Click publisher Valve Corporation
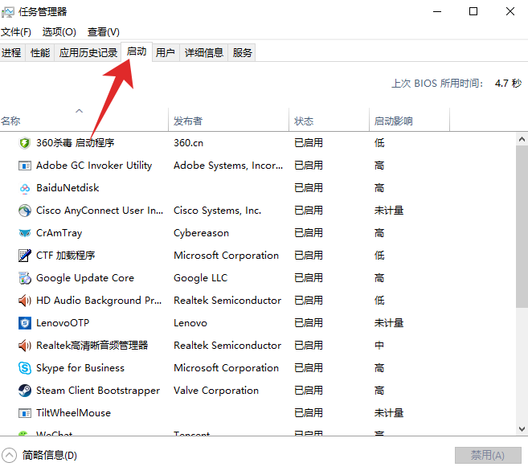The width and height of the screenshot is (528, 475). click(x=216, y=391)
